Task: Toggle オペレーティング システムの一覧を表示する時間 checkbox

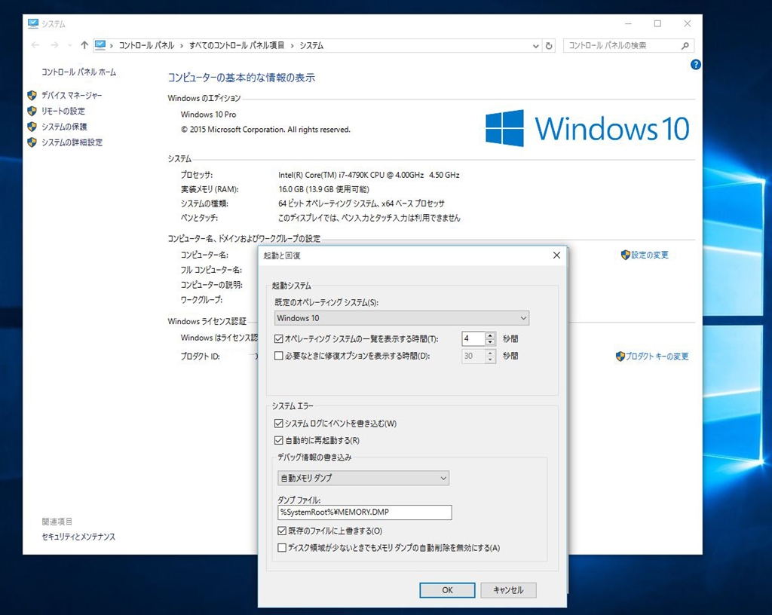Action: 279,339
